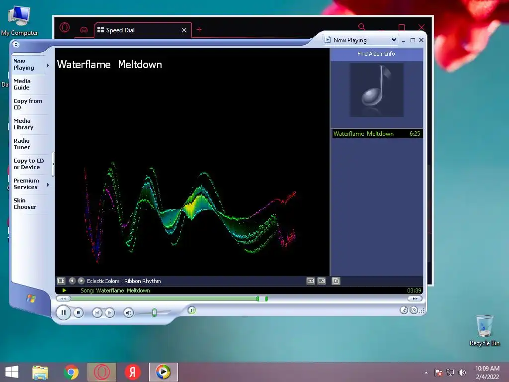Click the Opera logo menu button
Image resolution: width=509 pixels, height=382 pixels.
65,28
